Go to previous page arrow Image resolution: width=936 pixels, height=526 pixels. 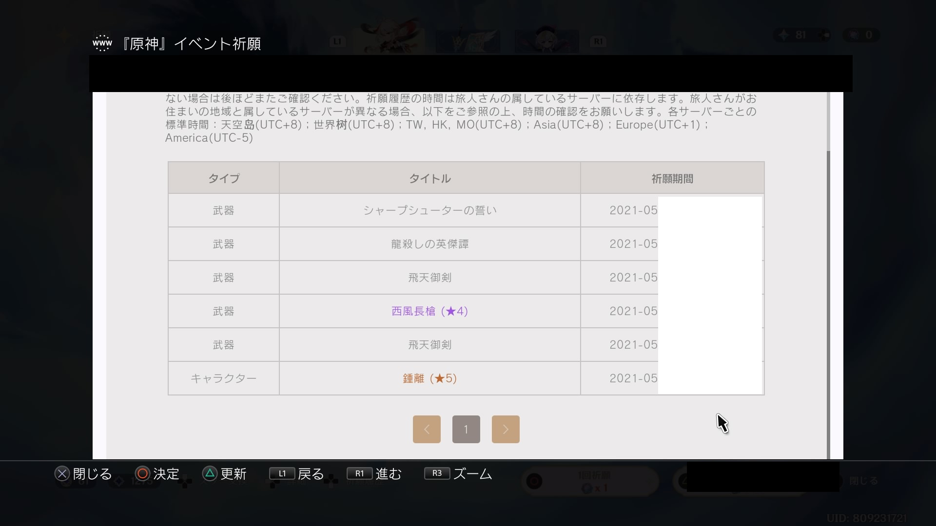click(x=427, y=429)
